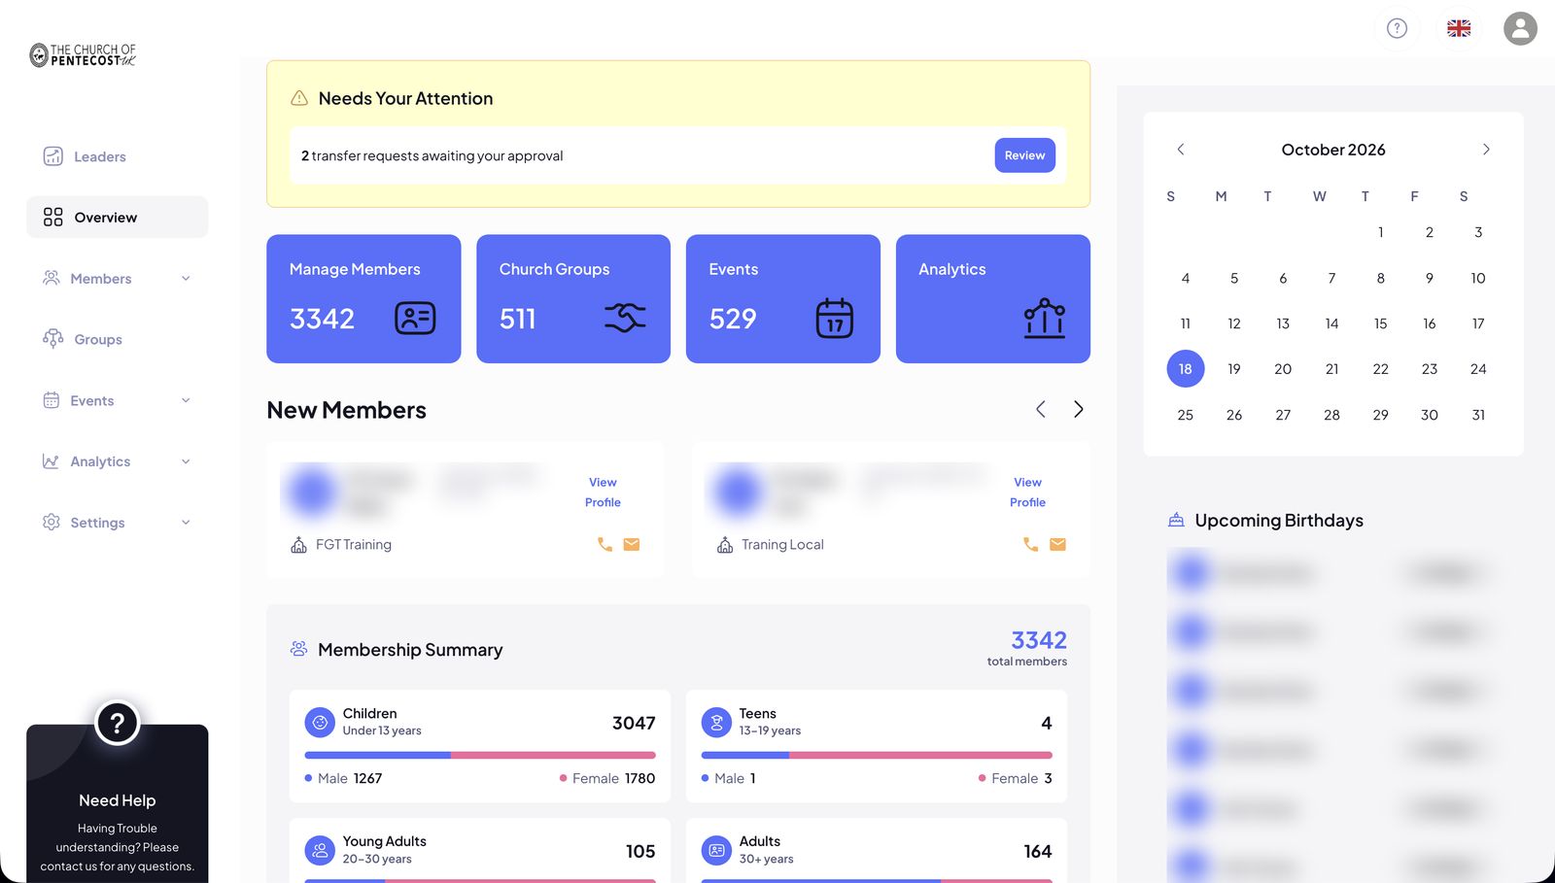This screenshot has width=1555, height=883.
Task: Click the Young Adults count 105
Action: point(640,851)
